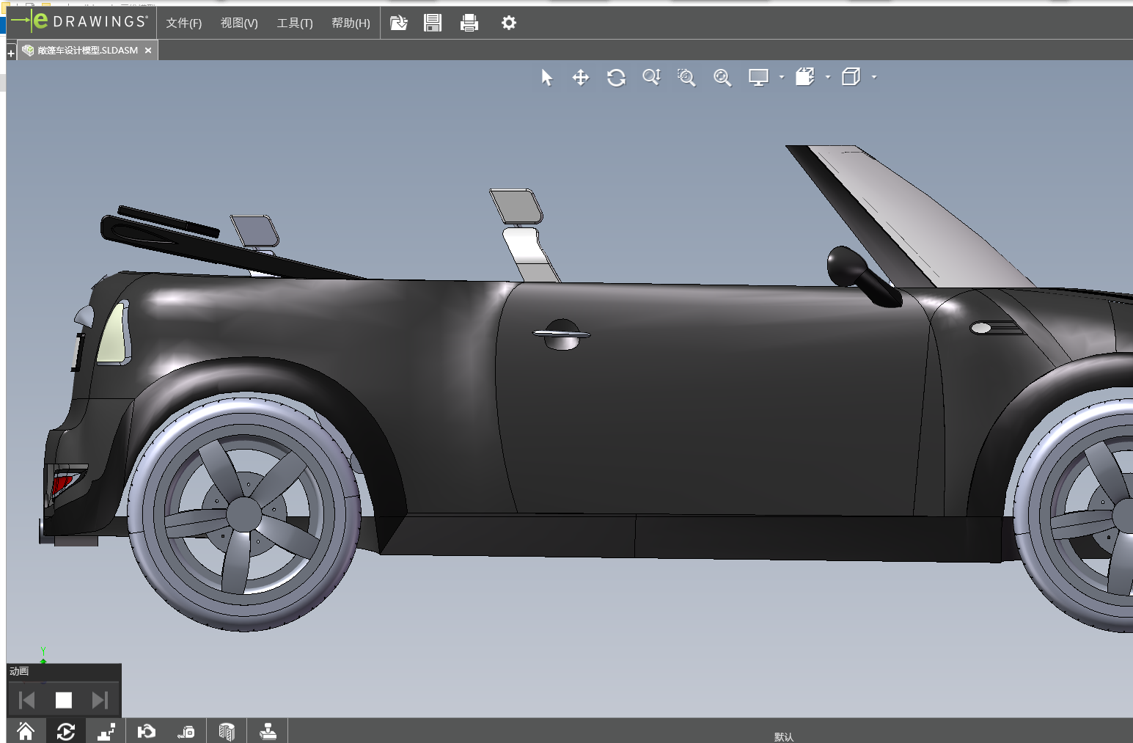
Task: Open the Stamp tool in the bottom bar
Action: point(268,731)
